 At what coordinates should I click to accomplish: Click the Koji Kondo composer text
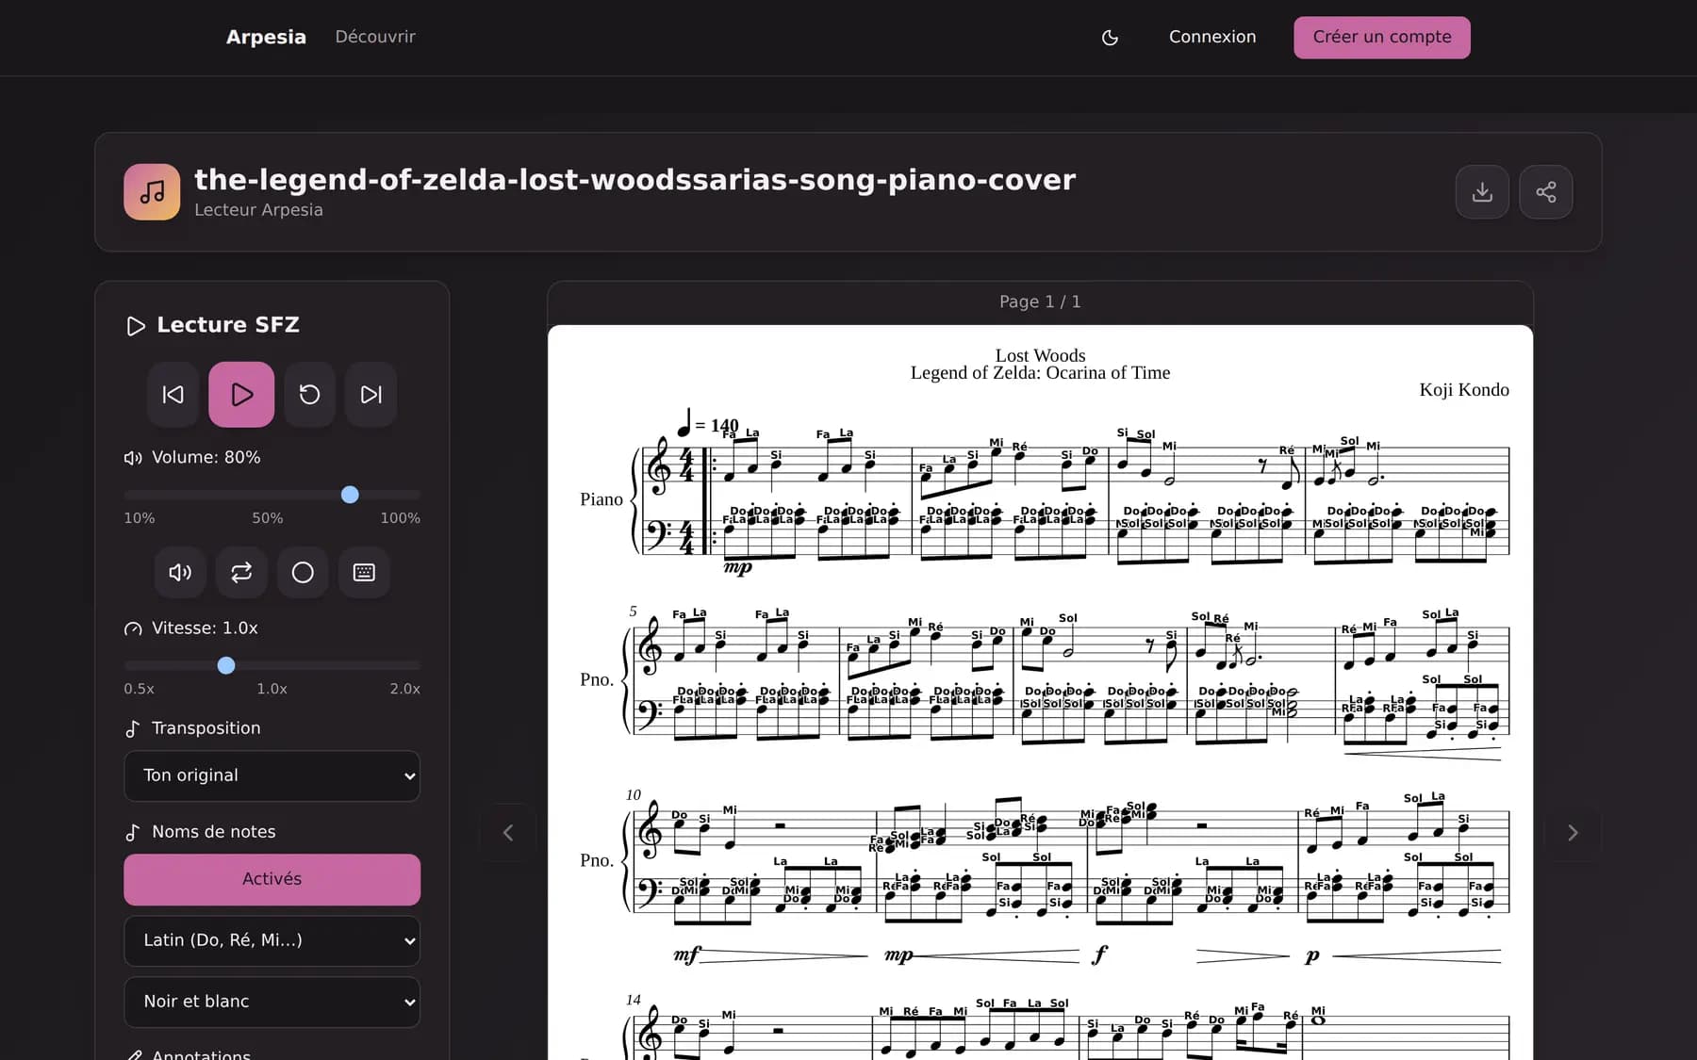pyautogui.click(x=1464, y=390)
